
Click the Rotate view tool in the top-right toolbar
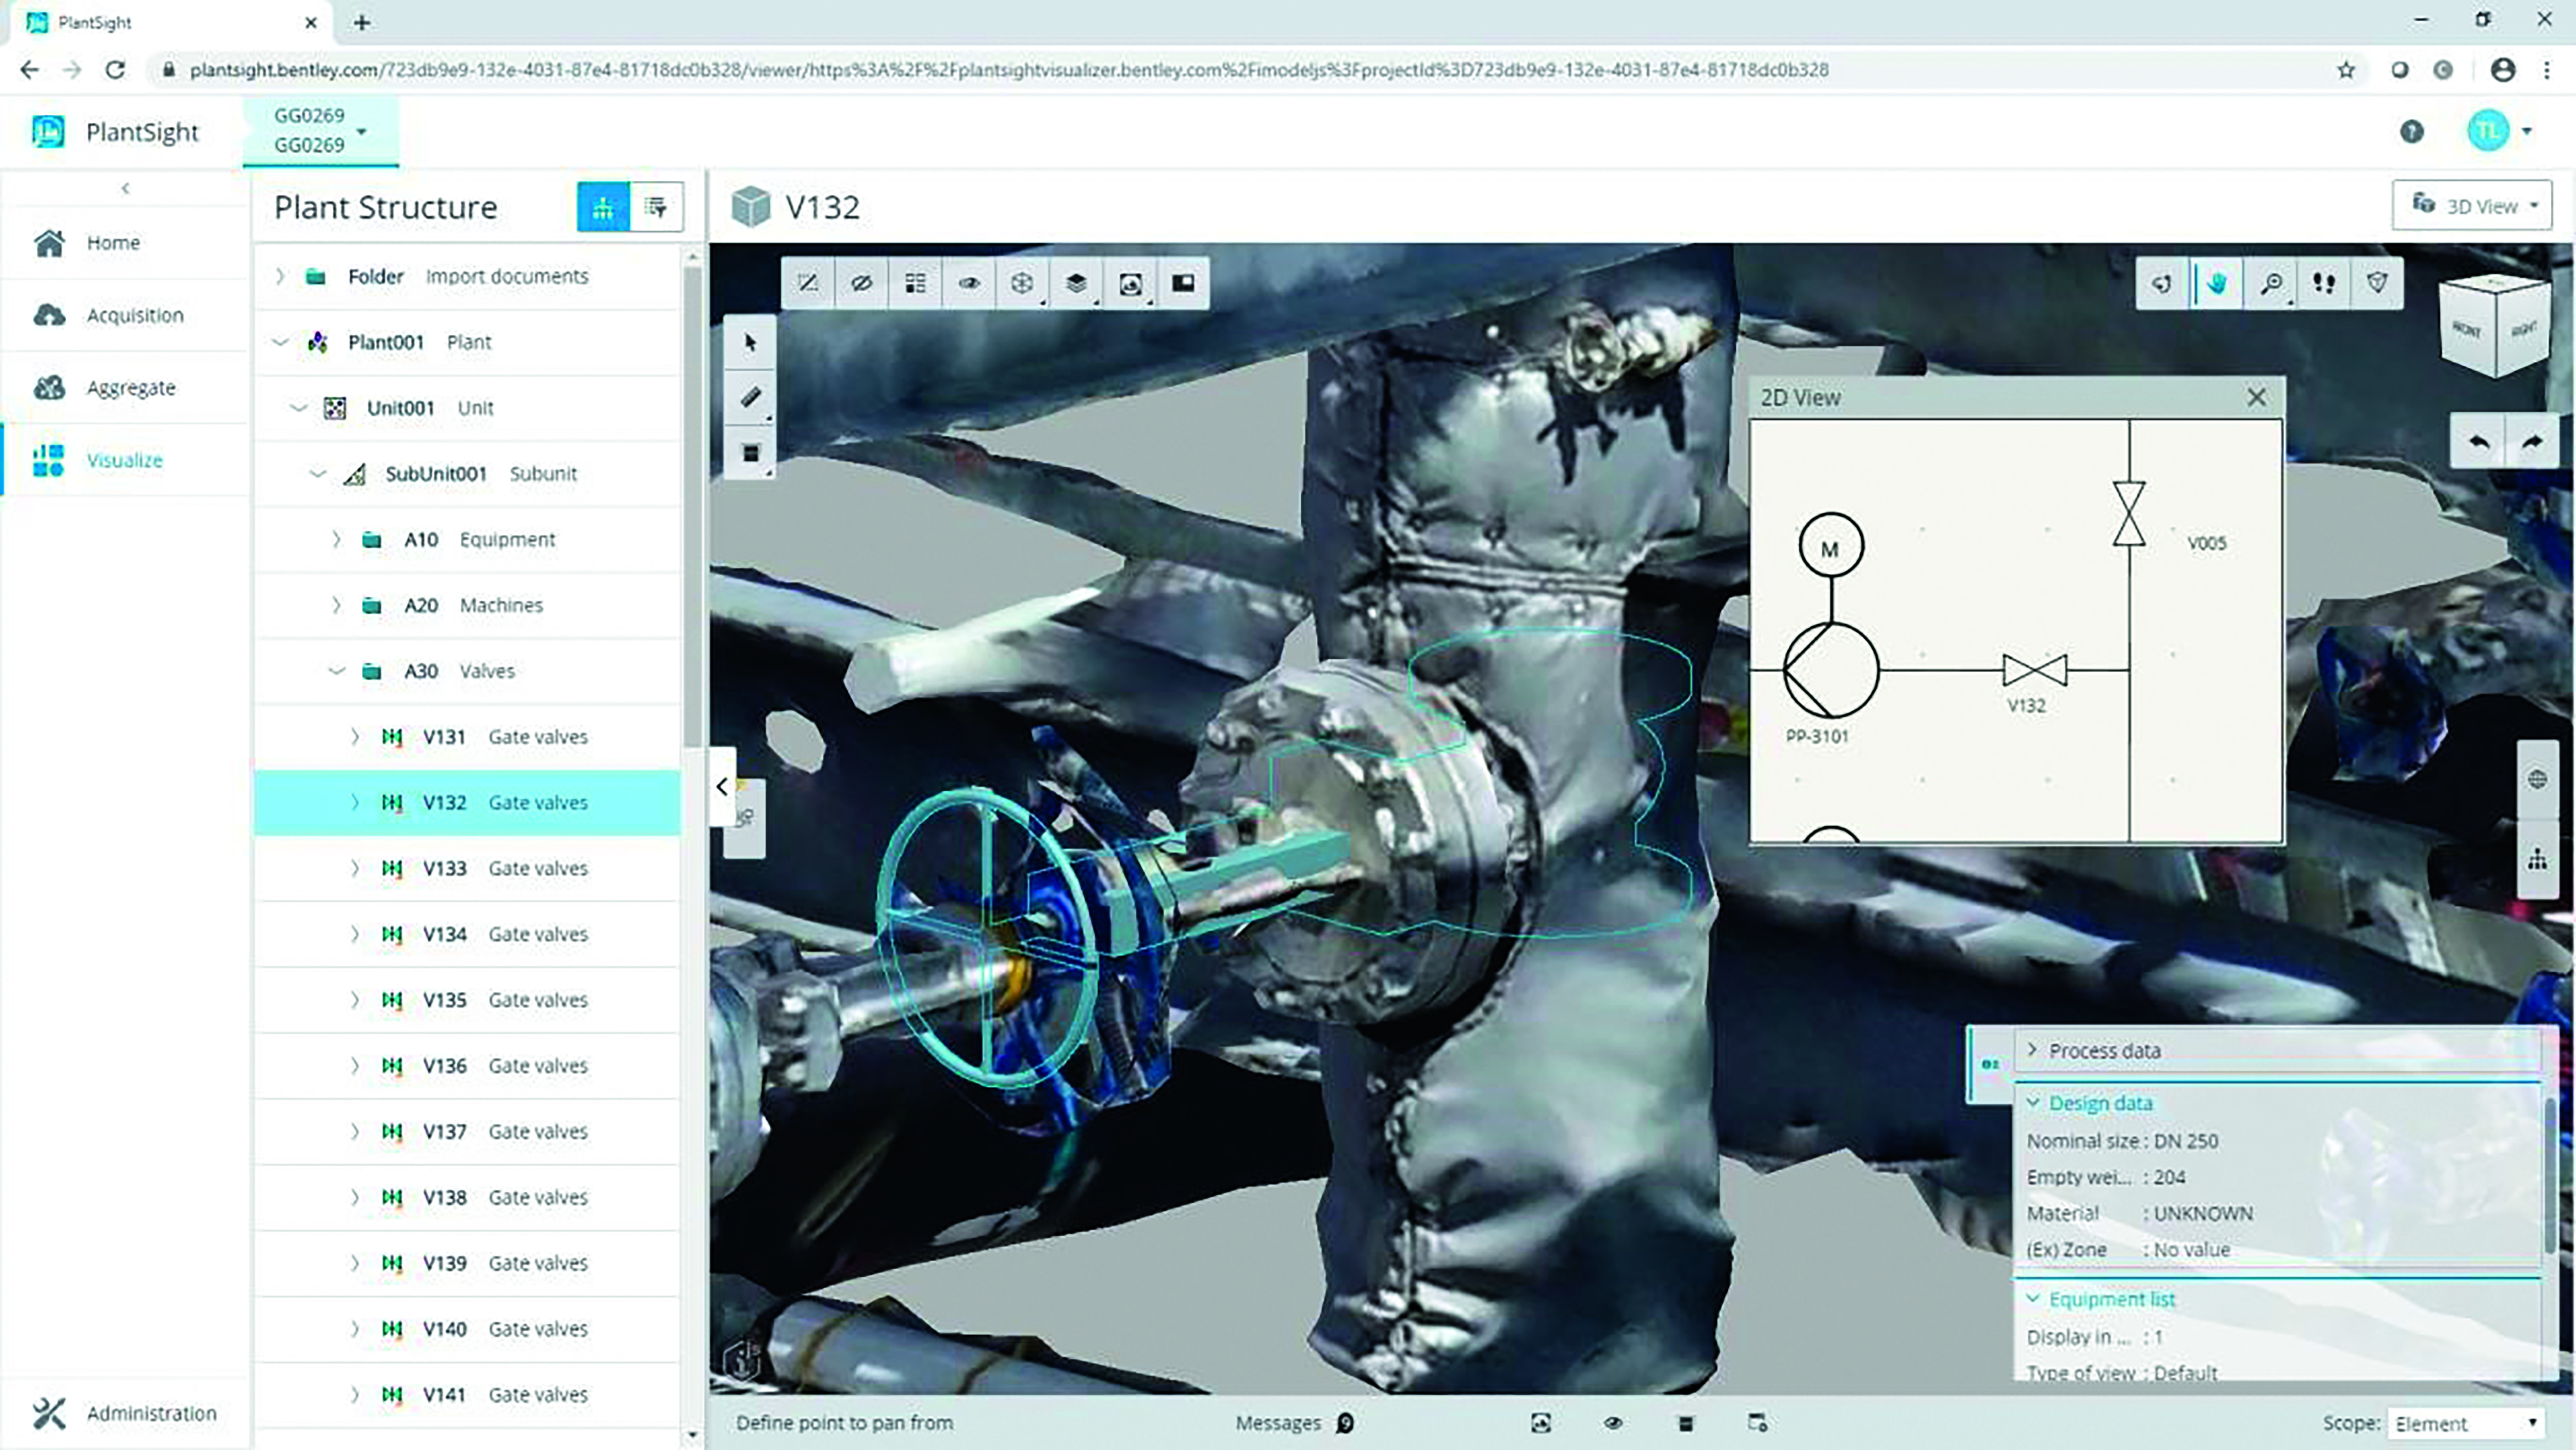pyautogui.click(x=2161, y=283)
